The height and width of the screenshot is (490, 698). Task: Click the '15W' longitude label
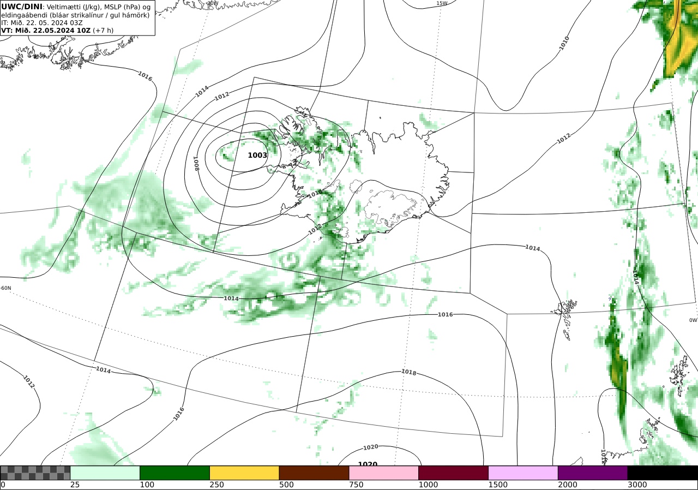tap(442, 3)
